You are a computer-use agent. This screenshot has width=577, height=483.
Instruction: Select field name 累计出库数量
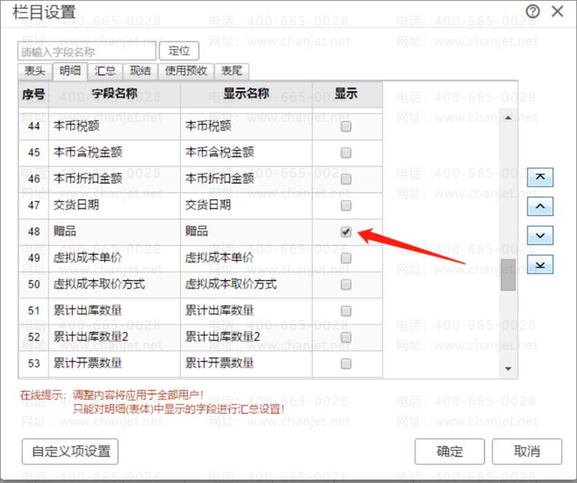point(114,311)
